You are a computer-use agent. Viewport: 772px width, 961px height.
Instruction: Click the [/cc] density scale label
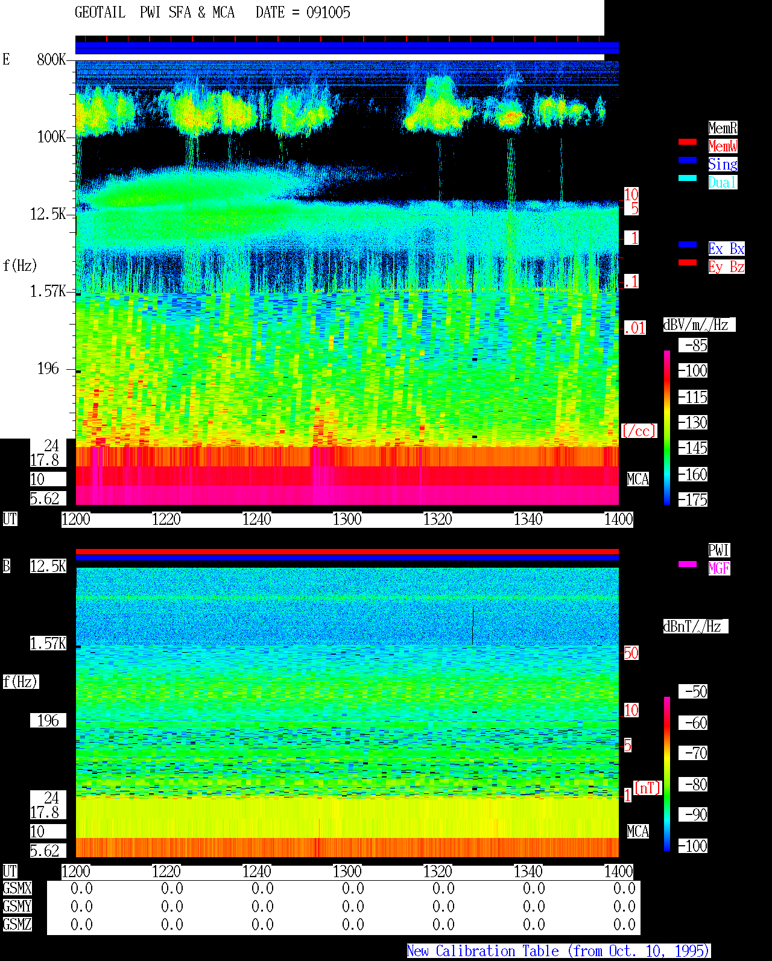coord(639,431)
